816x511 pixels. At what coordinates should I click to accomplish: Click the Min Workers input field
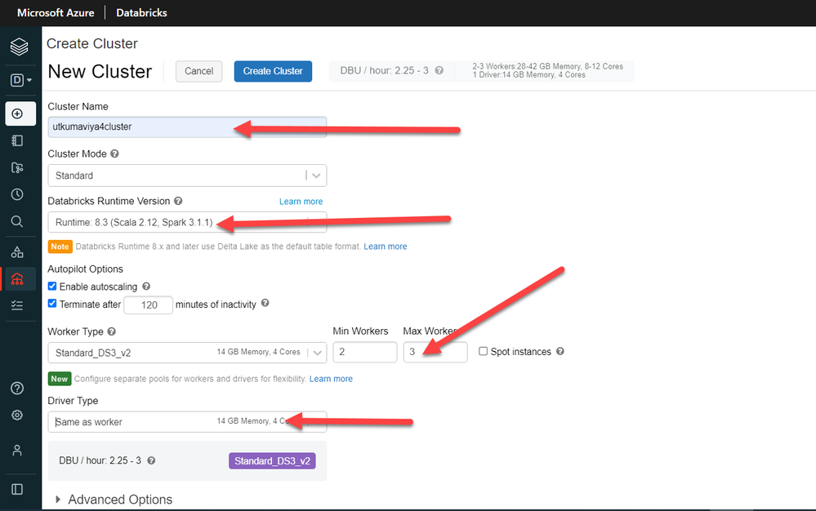[365, 352]
